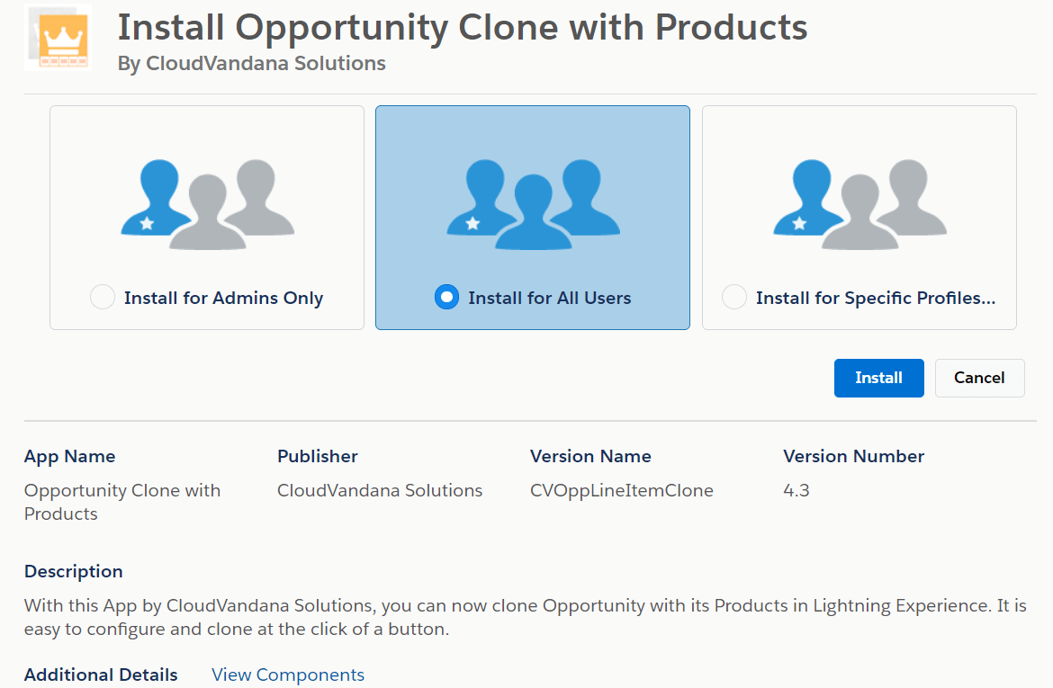The height and width of the screenshot is (688, 1053).
Task: Click the Install for Admins Only label
Action: click(223, 298)
